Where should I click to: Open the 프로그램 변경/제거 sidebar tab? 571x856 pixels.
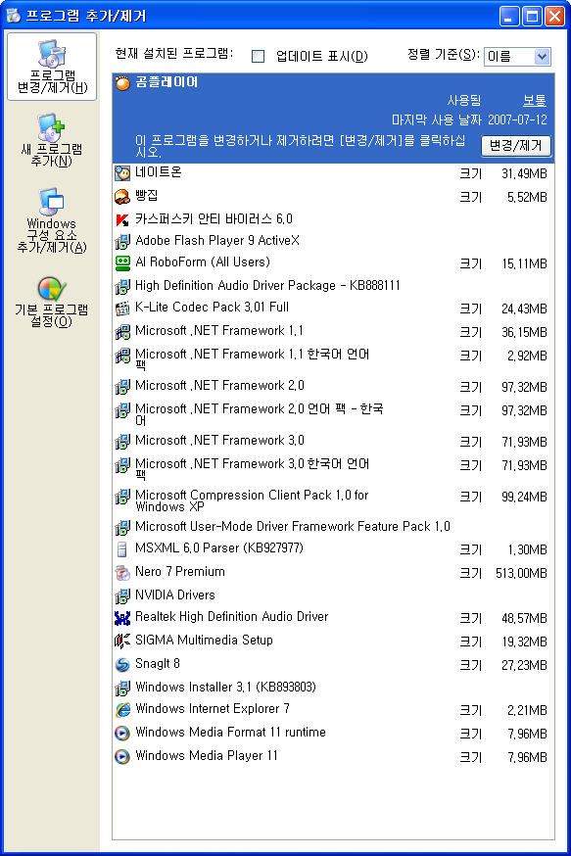[x=52, y=67]
